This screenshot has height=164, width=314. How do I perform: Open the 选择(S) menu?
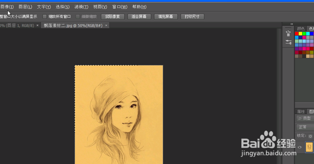pos(62,7)
